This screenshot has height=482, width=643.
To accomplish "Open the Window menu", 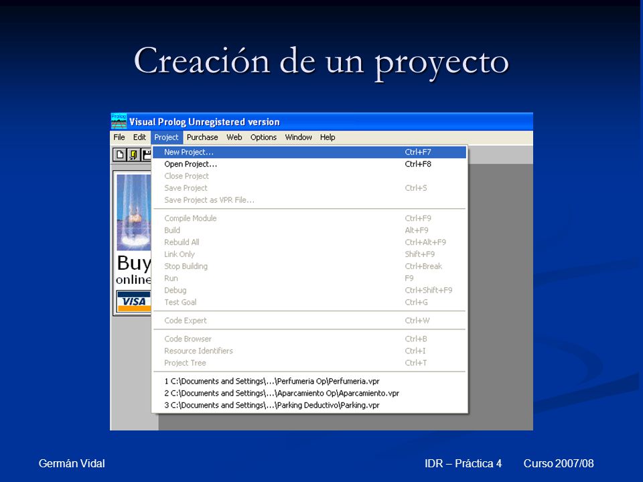I will (x=299, y=137).
